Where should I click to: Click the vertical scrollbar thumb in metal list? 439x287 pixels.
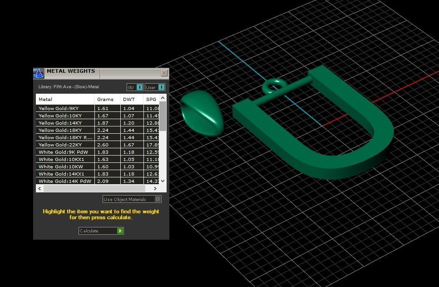click(x=163, y=116)
